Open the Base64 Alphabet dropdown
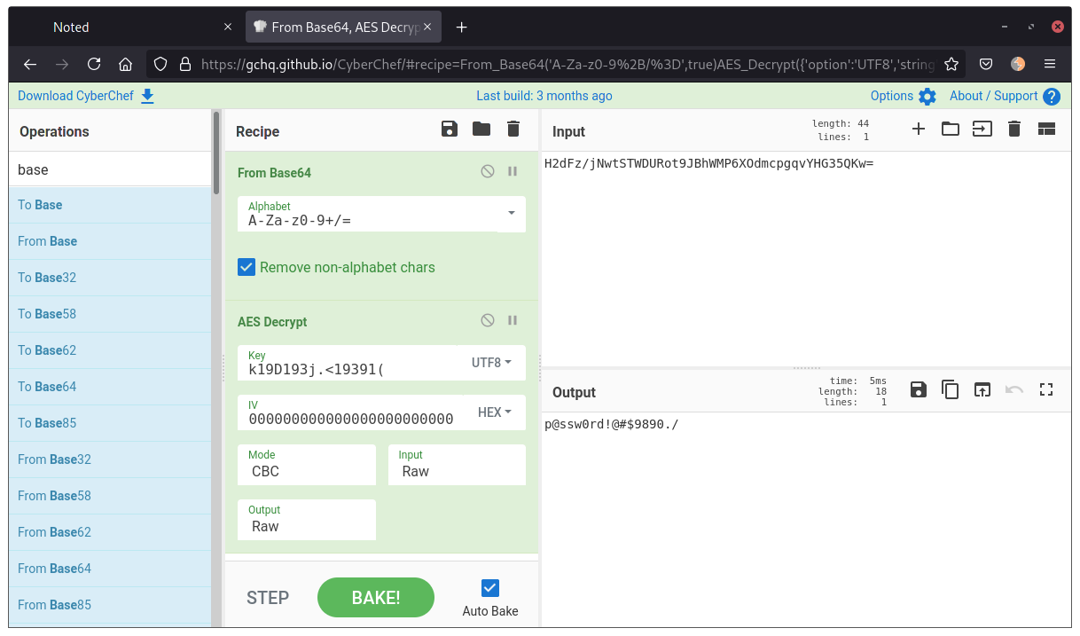 (x=512, y=213)
